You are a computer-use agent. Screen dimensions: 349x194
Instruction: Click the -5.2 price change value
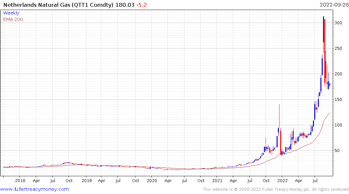pos(142,5)
